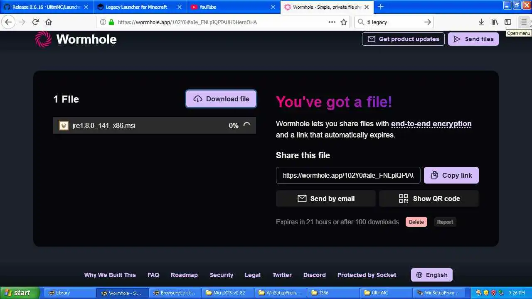Screen dimensions: 532x299
Task: Open the Twitter footer link
Action: click(x=282, y=275)
